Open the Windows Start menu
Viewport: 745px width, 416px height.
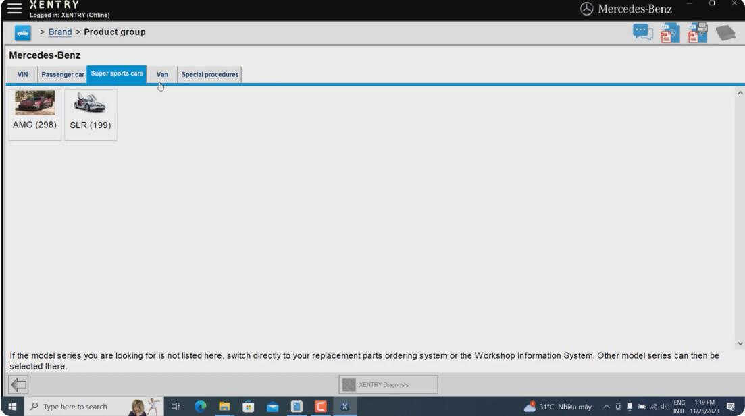click(13, 407)
